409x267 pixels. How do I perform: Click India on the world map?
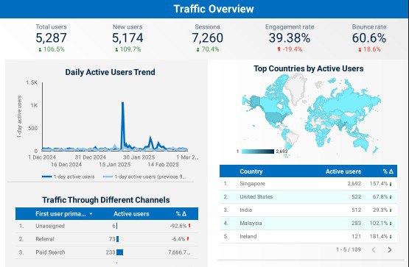341,125
